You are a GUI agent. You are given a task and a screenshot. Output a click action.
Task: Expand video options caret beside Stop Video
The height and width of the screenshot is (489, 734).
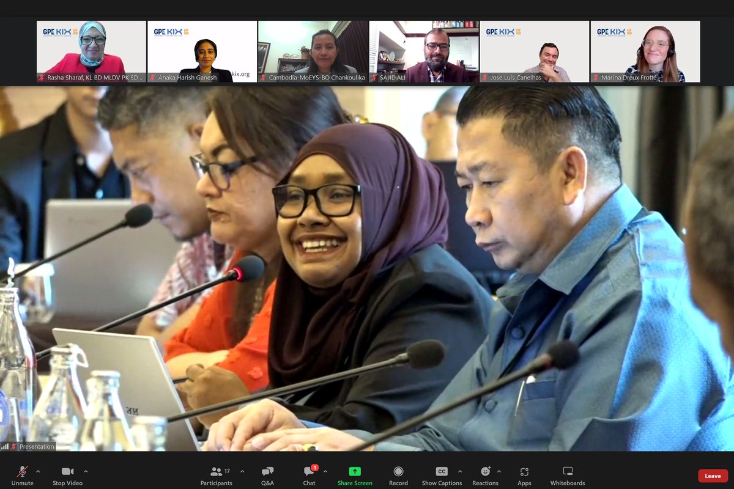(x=86, y=471)
